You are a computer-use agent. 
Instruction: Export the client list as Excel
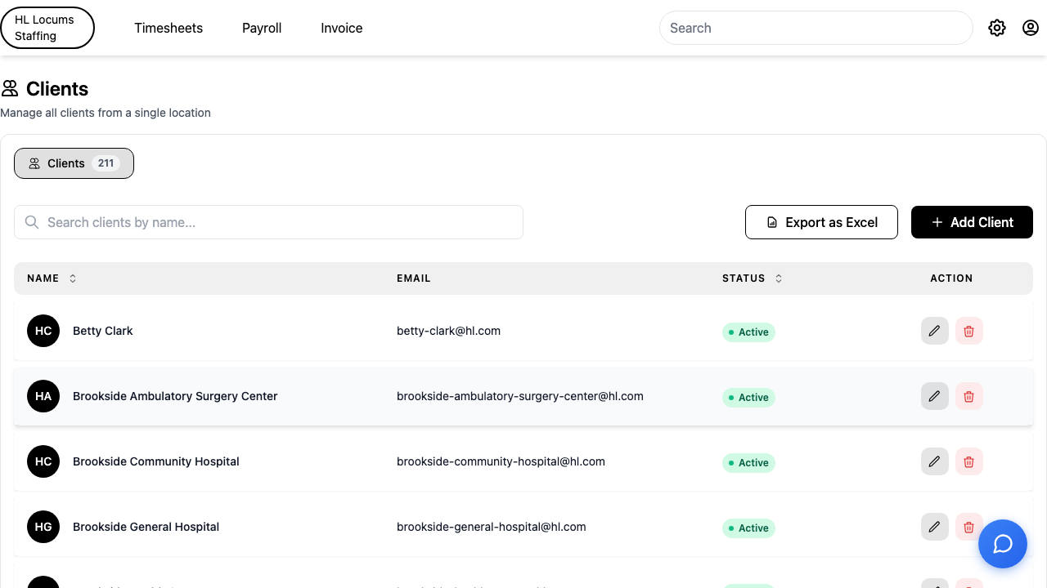[821, 222]
